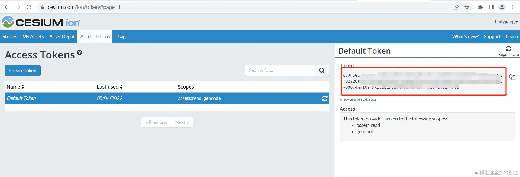Copy the token with the clipboard icon
This screenshot has height=177, width=520.
[512, 77]
